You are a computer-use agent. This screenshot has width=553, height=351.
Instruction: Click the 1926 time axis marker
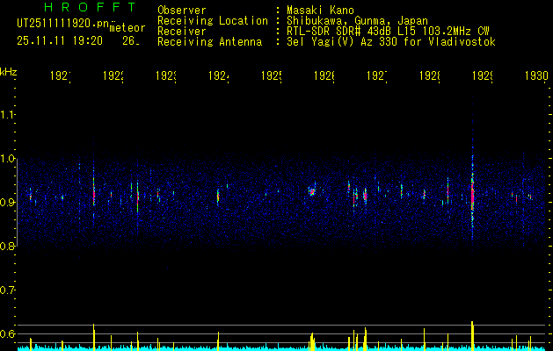pyautogui.click(x=324, y=75)
